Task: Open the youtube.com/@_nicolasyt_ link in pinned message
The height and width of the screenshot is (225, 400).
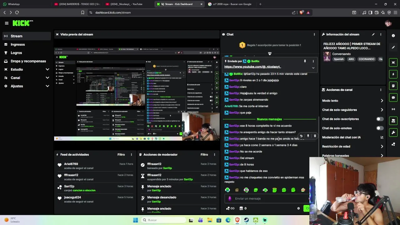Action: (252, 67)
